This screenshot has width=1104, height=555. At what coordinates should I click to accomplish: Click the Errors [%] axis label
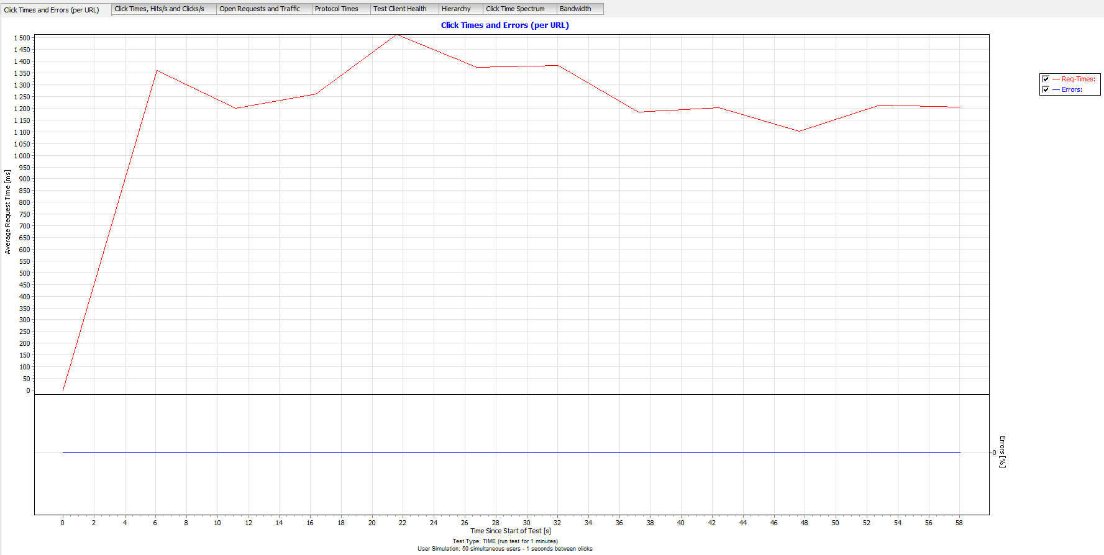1002,451
